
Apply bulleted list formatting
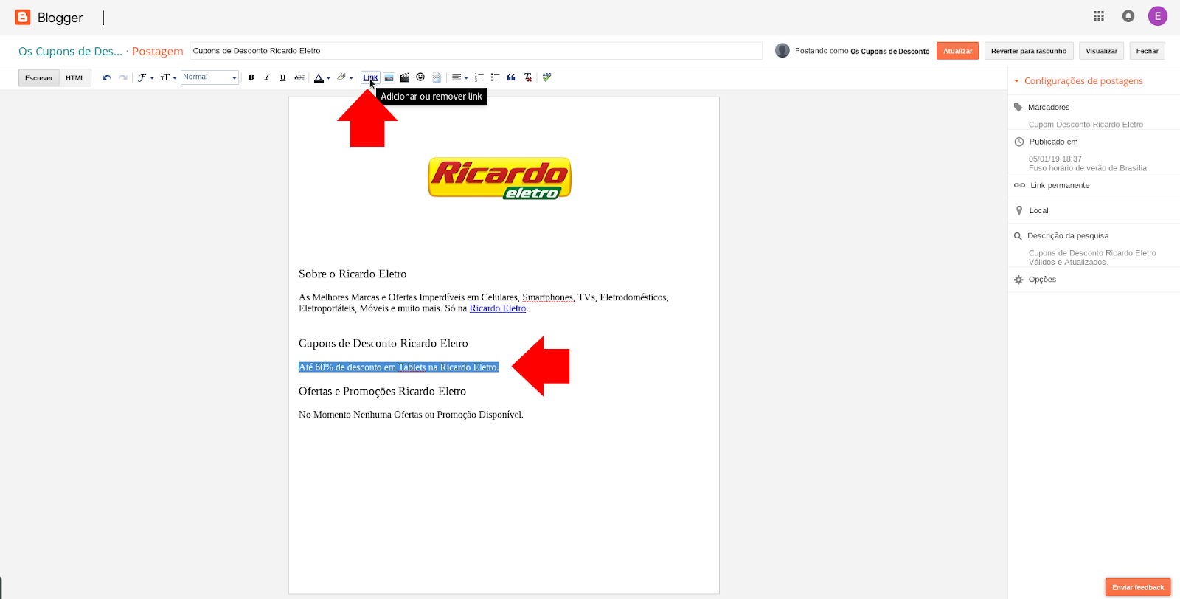[x=496, y=77]
